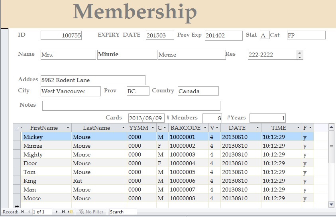Create new blank record navigation button
Viewport: 336px width, 217px height.
70,212
